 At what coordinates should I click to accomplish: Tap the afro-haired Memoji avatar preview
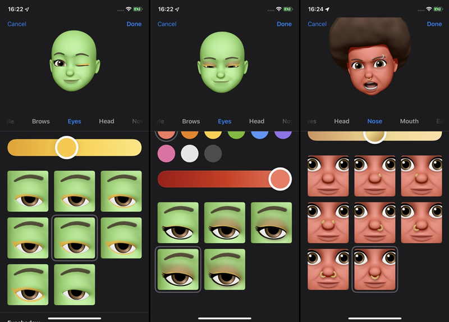370,56
